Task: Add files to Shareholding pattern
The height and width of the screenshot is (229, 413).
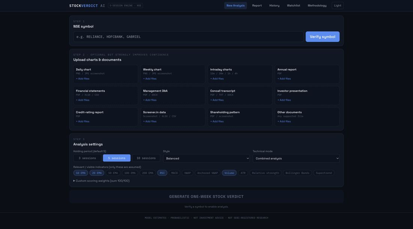Action: (x=217, y=121)
